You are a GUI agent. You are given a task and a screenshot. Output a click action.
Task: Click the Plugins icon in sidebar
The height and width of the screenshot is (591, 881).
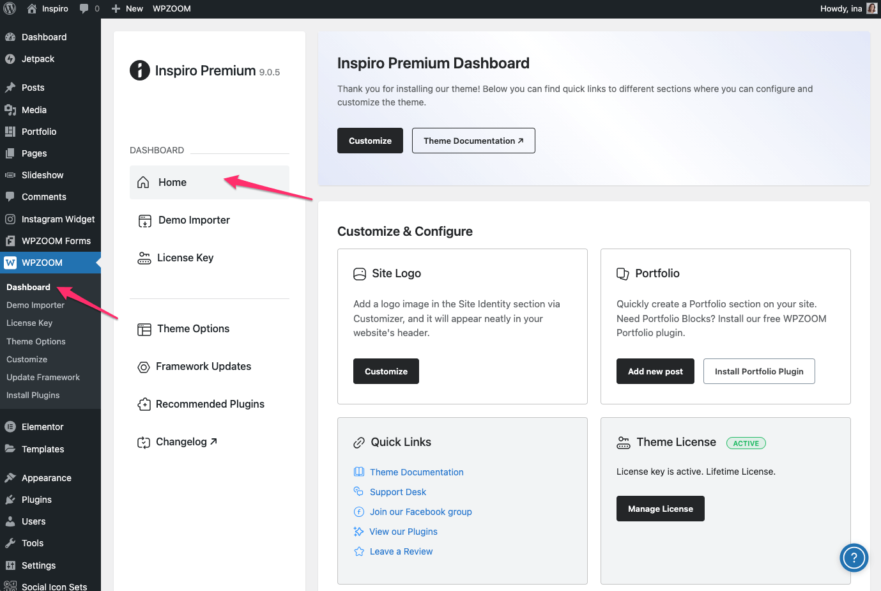pos(10,500)
